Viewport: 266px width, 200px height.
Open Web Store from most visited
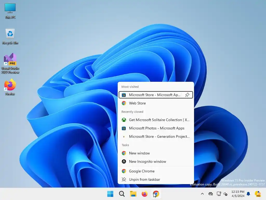coord(156,103)
